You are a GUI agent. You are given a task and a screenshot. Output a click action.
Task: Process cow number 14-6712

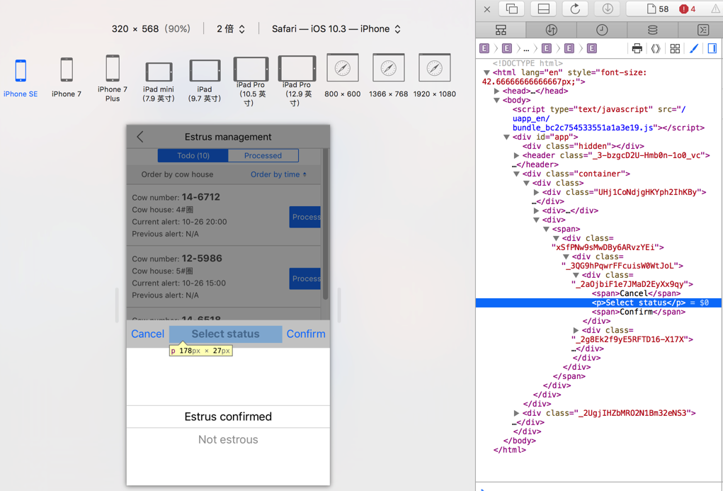304,217
